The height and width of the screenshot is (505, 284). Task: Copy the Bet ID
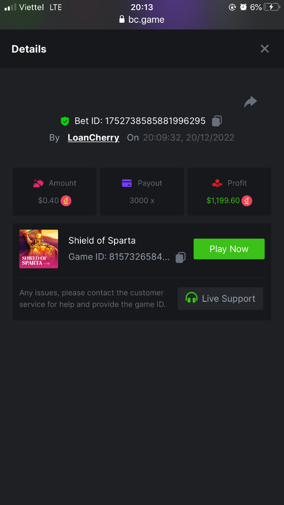click(x=217, y=121)
